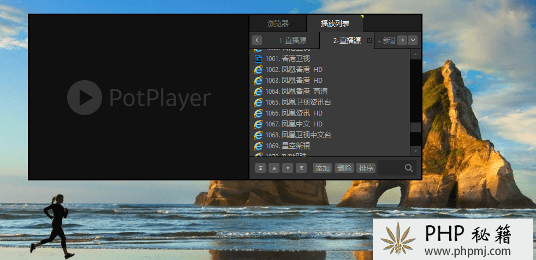Go to previous playlist tabs with left arrow
This screenshot has width=536, height=260.
(257, 40)
